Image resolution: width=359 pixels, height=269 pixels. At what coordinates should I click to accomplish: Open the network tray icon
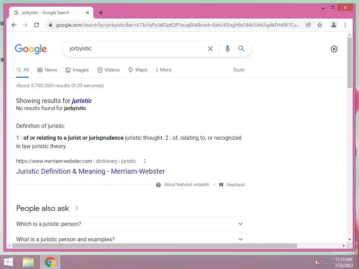pos(326,262)
